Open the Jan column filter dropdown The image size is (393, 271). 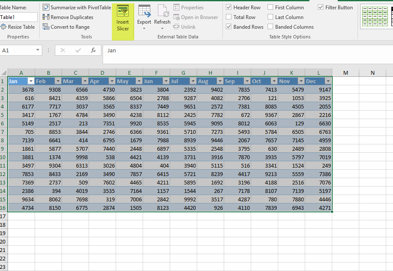[x=31, y=81]
